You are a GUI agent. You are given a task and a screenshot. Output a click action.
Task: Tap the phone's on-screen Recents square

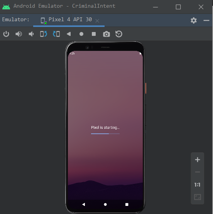[x=127, y=204]
